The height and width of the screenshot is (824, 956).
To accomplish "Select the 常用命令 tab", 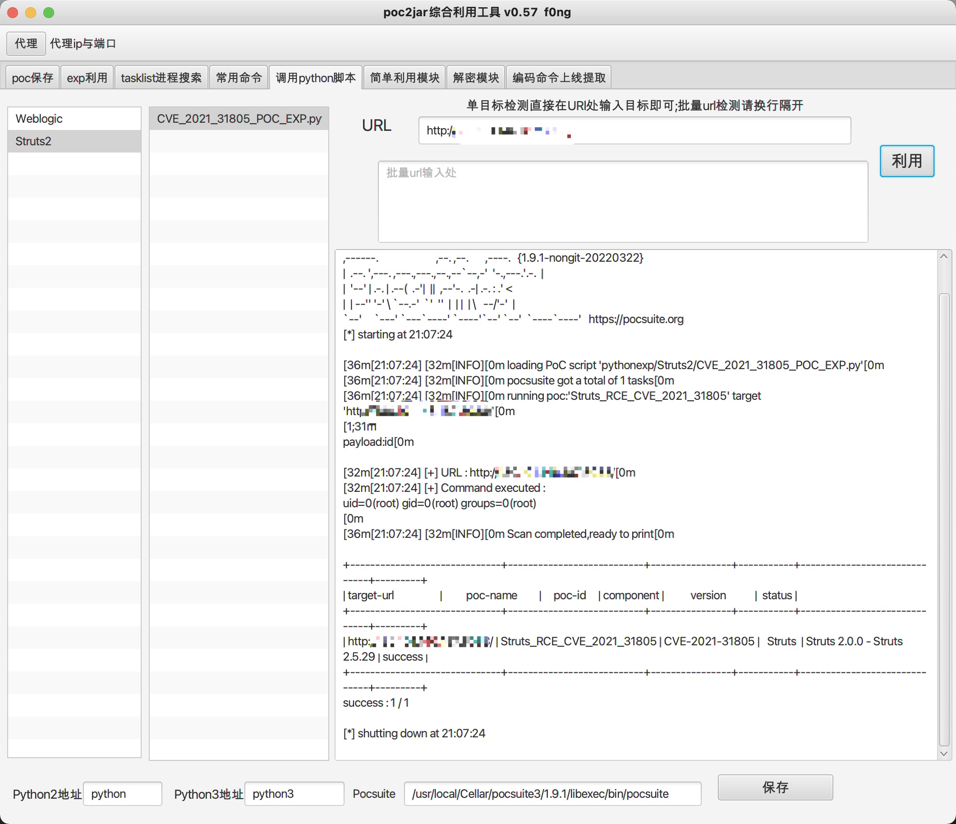I will tap(239, 78).
